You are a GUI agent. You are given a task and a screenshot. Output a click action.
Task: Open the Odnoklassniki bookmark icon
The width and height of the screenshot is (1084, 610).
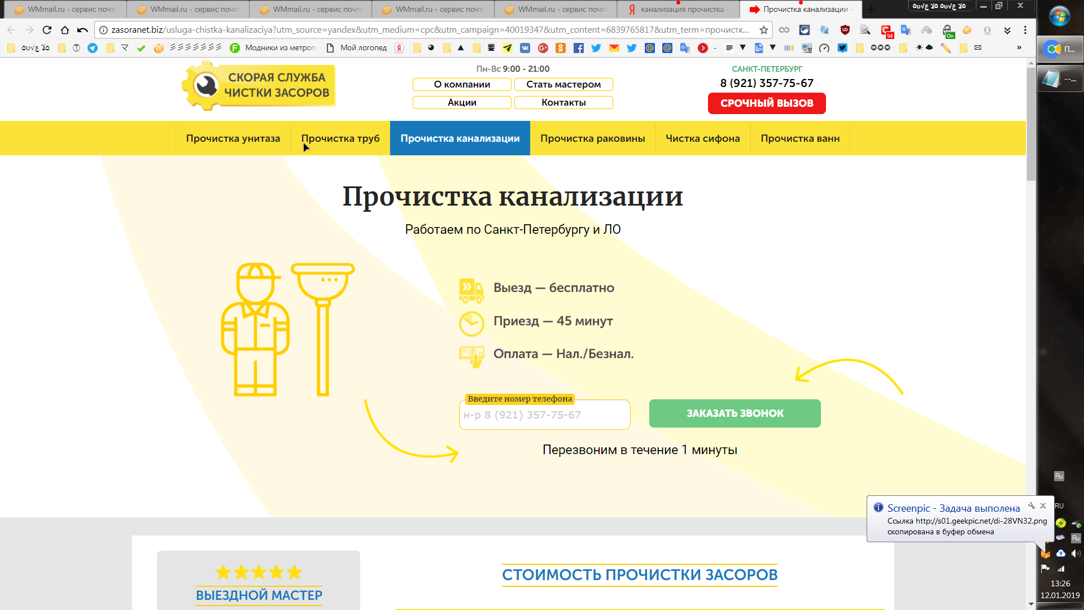560,48
